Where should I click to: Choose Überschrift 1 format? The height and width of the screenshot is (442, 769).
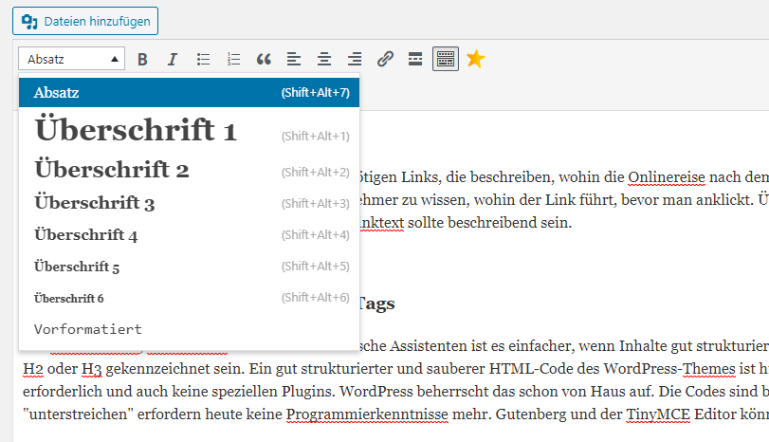[190, 130]
